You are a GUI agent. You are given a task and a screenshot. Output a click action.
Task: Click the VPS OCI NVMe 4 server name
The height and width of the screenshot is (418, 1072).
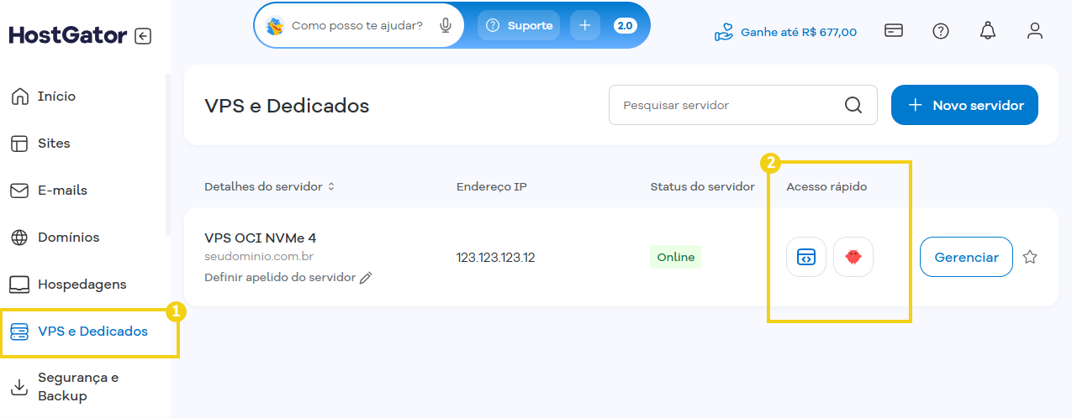(261, 238)
